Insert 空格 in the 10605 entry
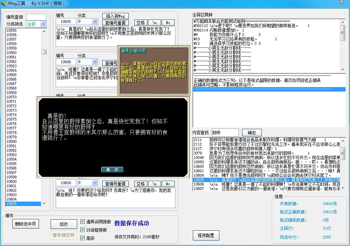The image size is (350, 246). pyautogui.click(x=140, y=23)
